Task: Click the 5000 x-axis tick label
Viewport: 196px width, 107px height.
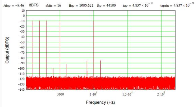Action: (61, 94)
